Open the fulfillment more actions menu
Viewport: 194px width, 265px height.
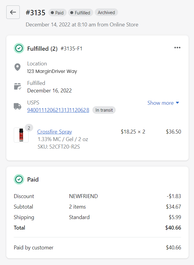pos(177,47)
